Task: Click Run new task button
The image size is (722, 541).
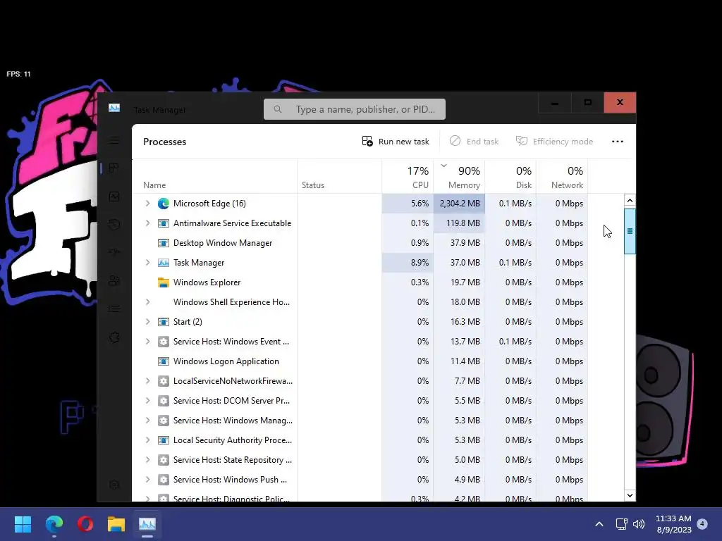Action: 396,141
